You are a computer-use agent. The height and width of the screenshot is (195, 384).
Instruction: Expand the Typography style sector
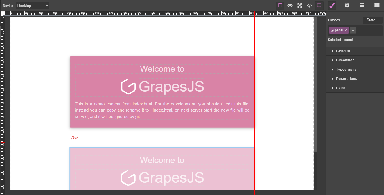pos(355,69)
